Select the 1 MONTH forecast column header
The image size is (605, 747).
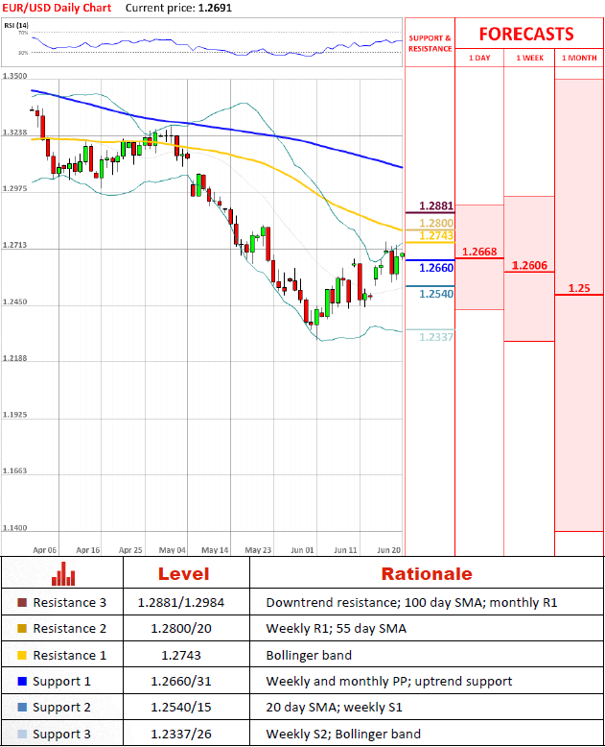[579, 58]
